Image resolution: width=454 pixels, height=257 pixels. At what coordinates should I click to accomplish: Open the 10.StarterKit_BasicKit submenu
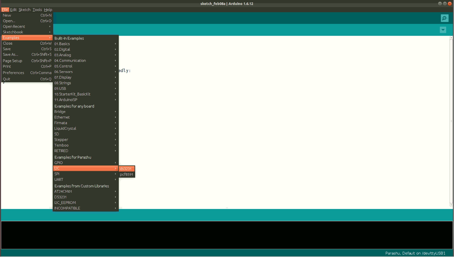(85, 94)
